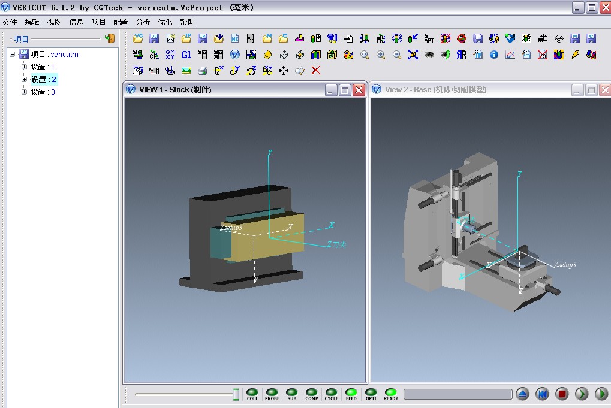Screen dimensions: 611x408
Task: Maximize the VIEW 1 - Stock window
Action: click(345, 90)
